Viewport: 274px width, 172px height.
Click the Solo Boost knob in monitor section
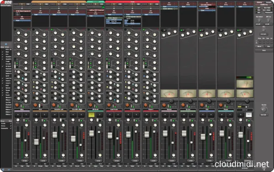point(259,20)
